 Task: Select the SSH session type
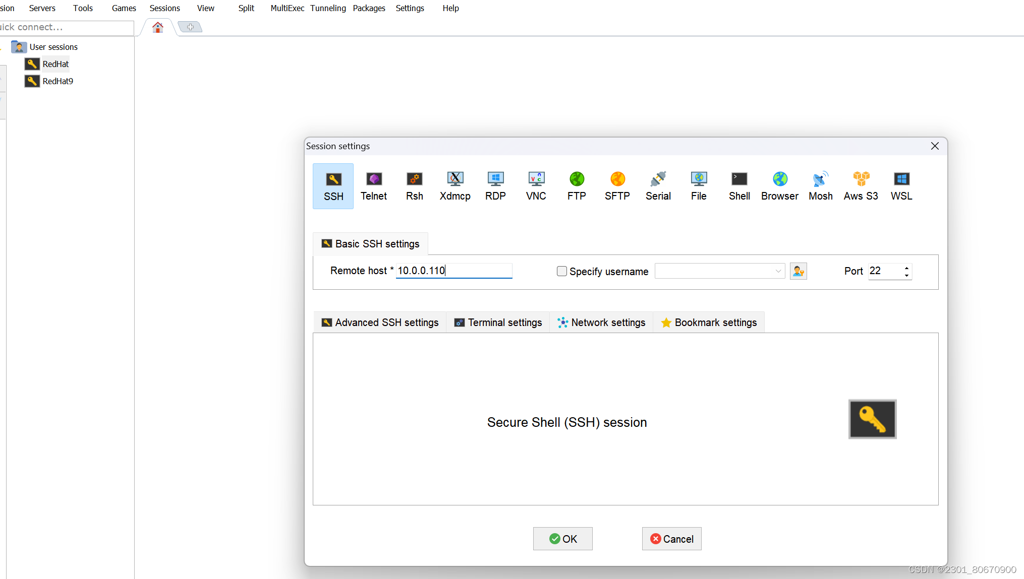tap(333, 186)
